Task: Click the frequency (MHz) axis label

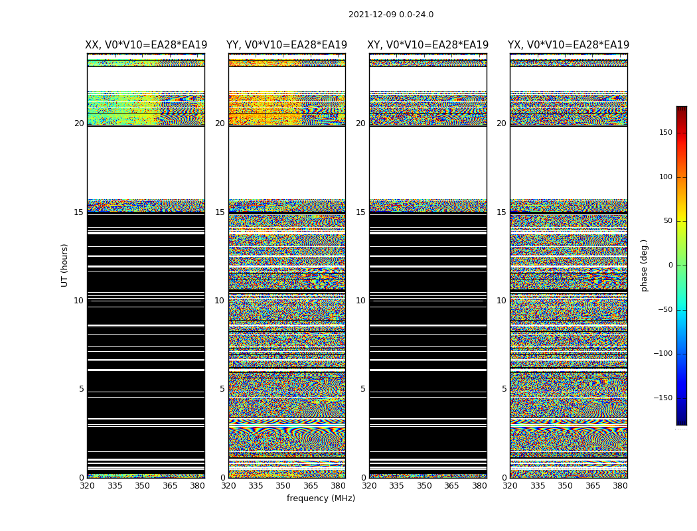Action: click(321, 498)
